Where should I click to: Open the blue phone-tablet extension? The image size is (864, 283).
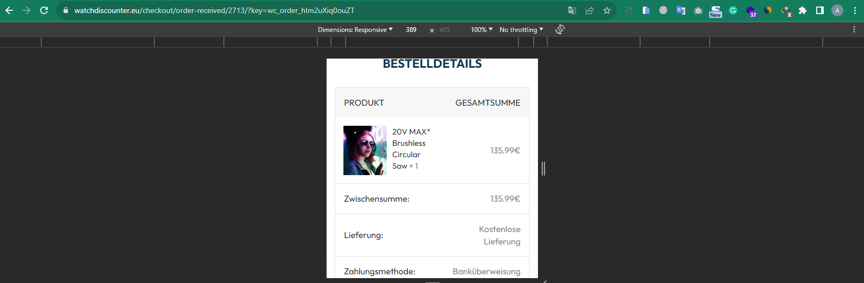click(646, 10)
